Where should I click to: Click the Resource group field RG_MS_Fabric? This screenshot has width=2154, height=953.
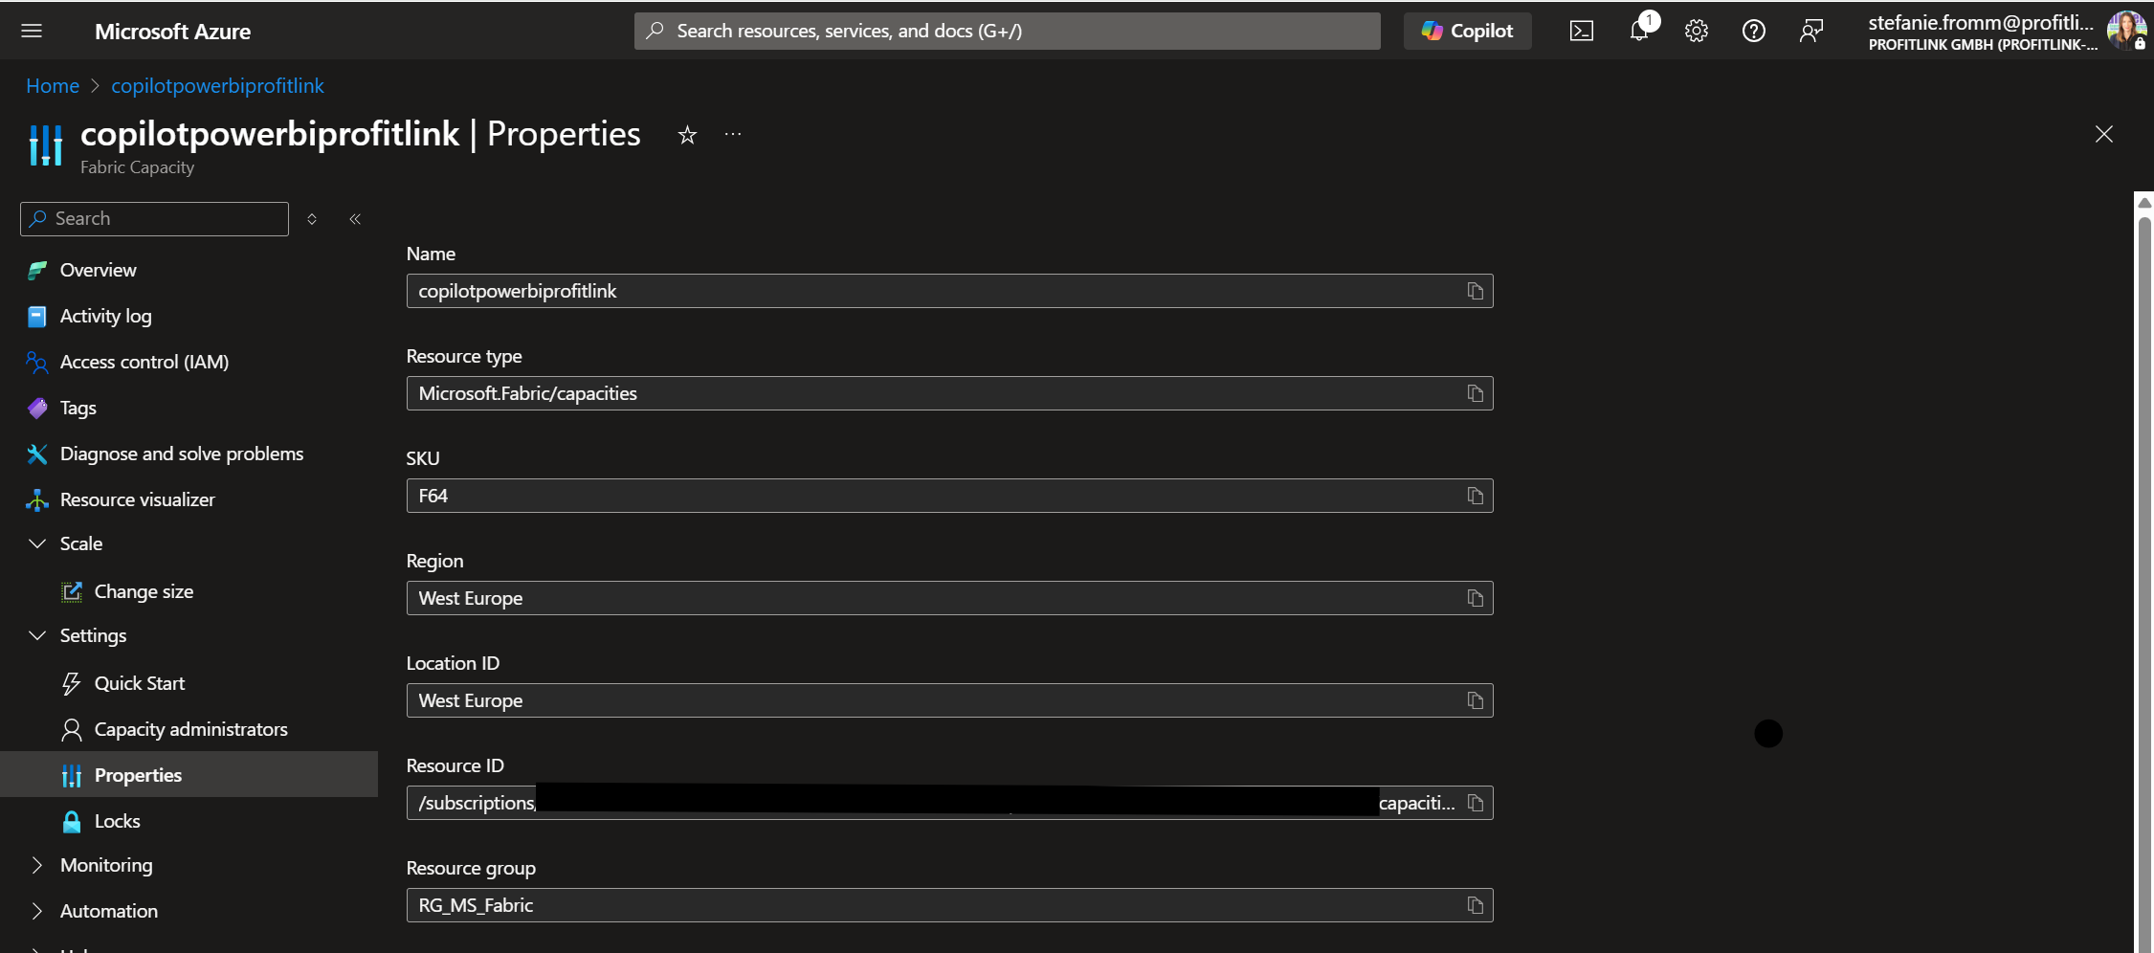click(x=949, y=905)
